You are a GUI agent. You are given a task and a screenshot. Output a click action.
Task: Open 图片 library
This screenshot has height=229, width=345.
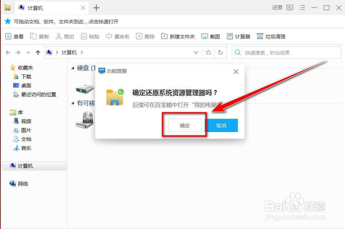click(x=22, y=130)
